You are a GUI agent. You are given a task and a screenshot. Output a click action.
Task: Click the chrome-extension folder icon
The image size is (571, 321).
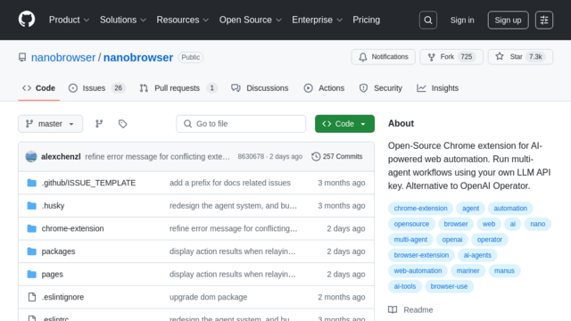point(32,228)
